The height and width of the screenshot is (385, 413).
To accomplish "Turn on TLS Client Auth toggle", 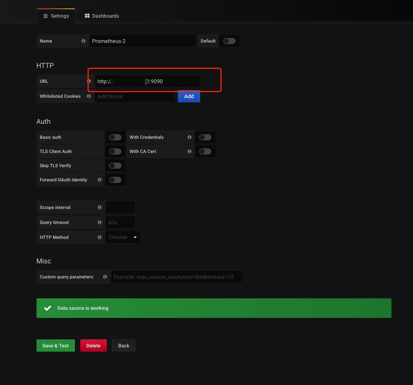I will click(115, 151).
